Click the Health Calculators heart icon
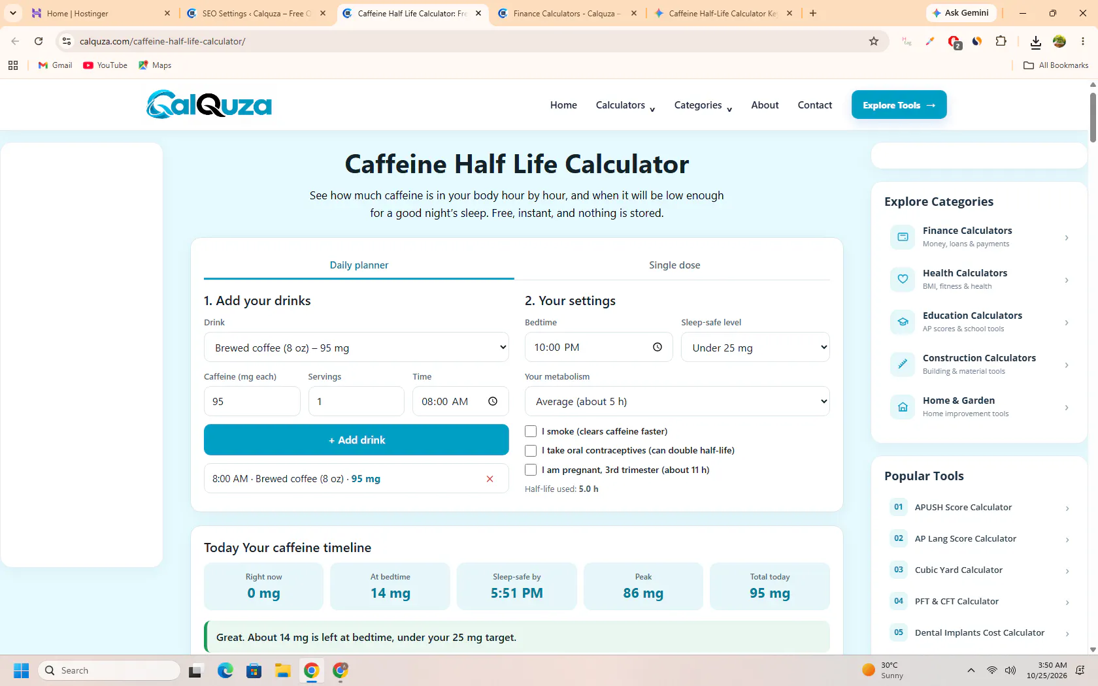 click(x=903, y=280)
